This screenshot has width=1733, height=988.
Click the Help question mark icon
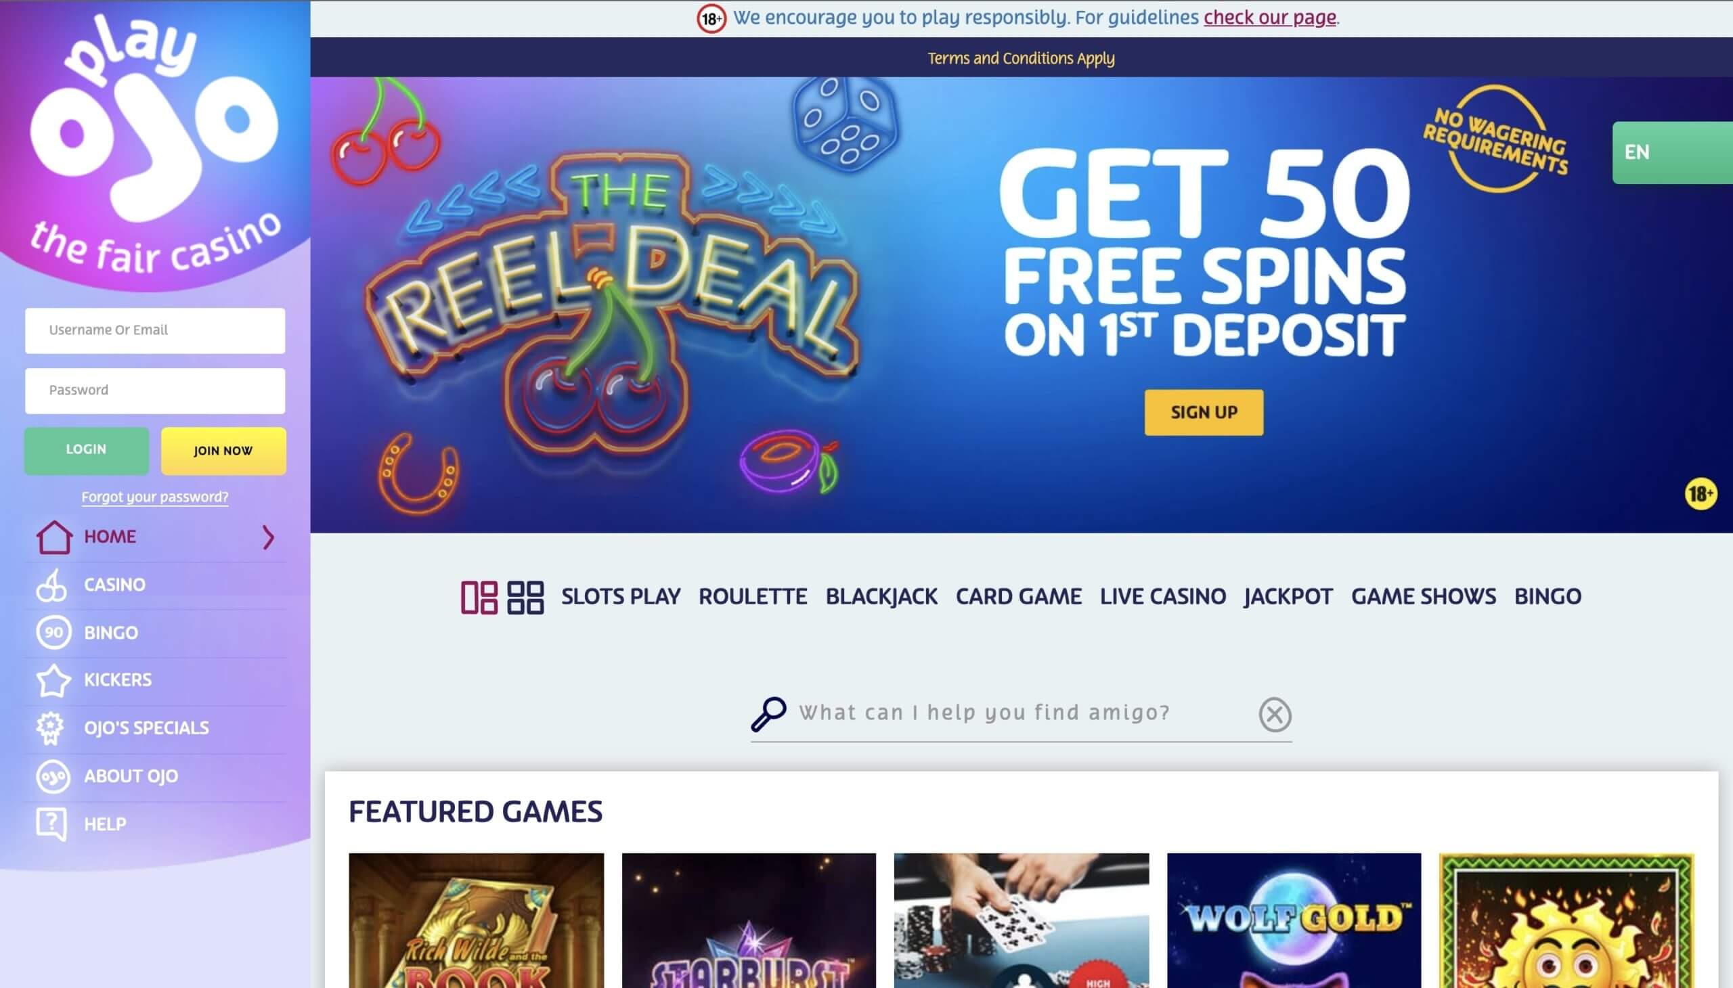(51, 824)
